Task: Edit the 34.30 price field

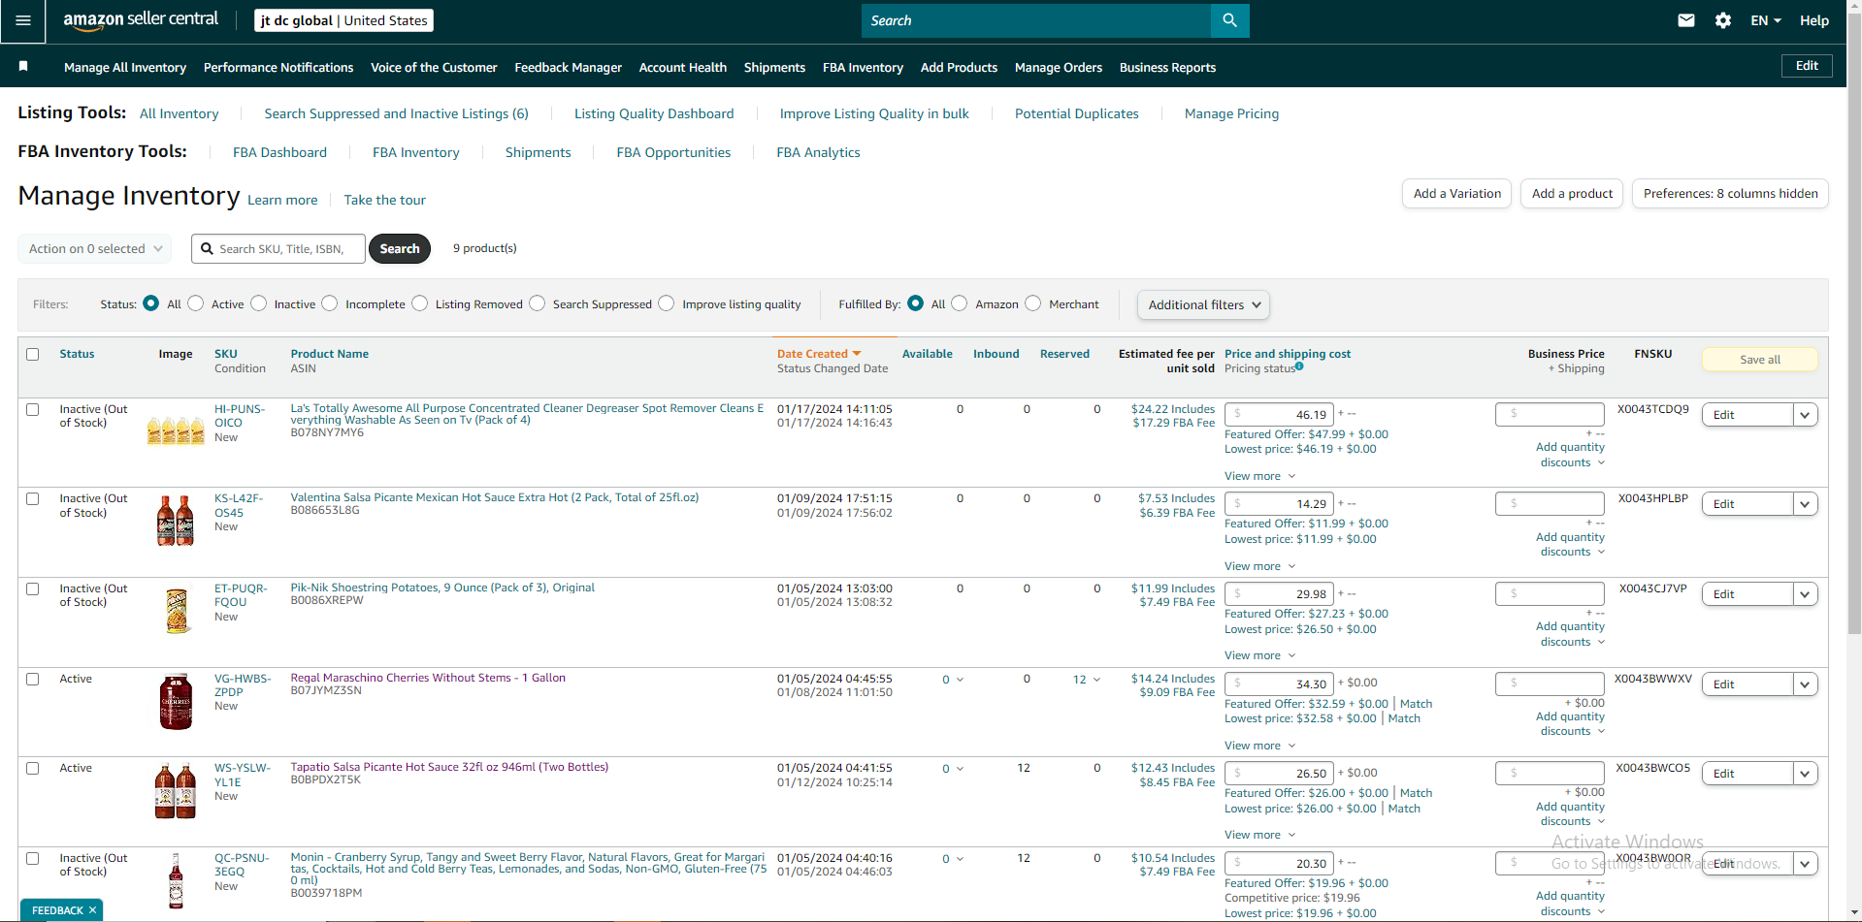Action: [x=1279, y=684]
